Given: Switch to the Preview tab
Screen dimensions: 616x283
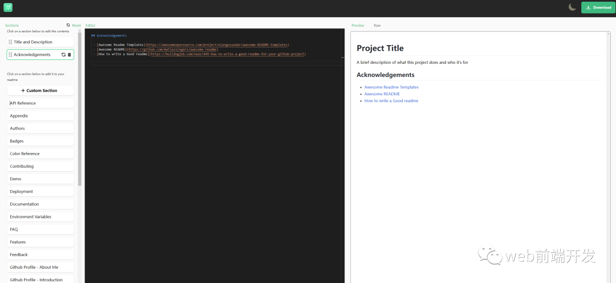Looking at the screenshot, I should [x=358, y=25].
